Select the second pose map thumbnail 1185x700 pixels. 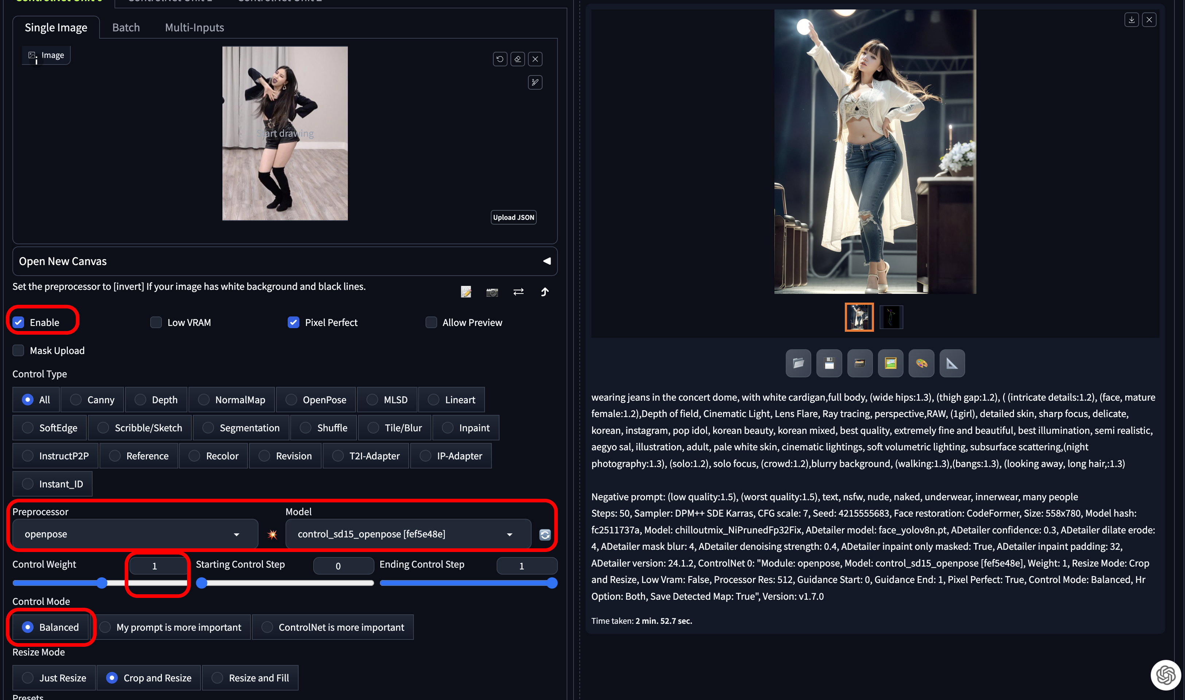click(891, 317)
